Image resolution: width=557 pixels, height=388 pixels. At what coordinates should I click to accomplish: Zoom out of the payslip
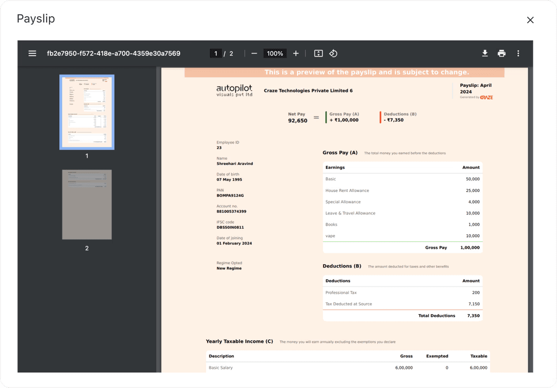253,53
